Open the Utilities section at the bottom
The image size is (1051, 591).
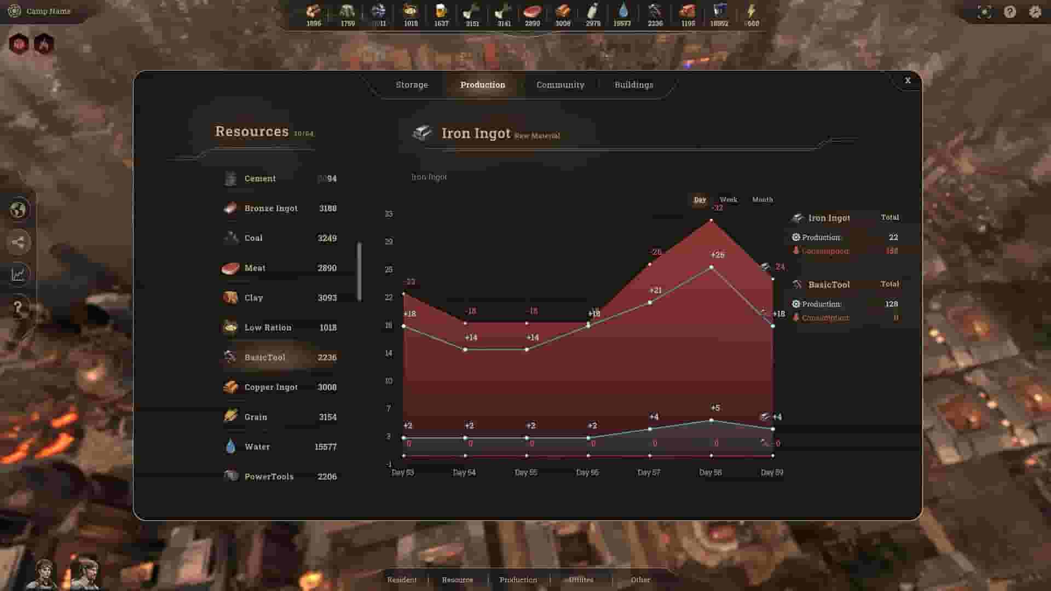coord(580,580)
